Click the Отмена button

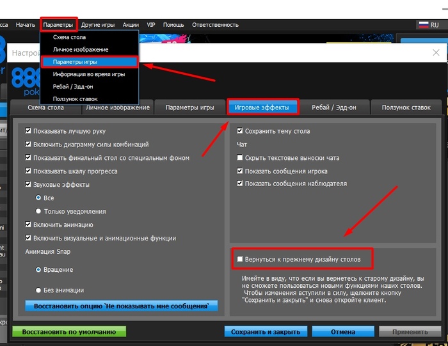coord(343,332)
